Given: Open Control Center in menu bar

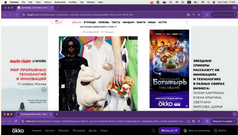Looking at the screenshot, I should (x=214, y=2).
